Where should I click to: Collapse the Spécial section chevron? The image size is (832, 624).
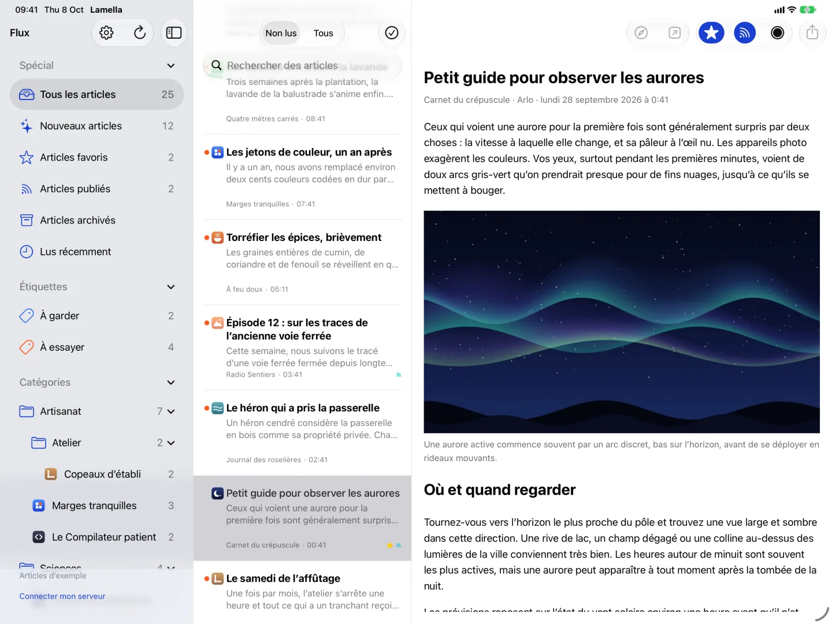coord(171,66)
